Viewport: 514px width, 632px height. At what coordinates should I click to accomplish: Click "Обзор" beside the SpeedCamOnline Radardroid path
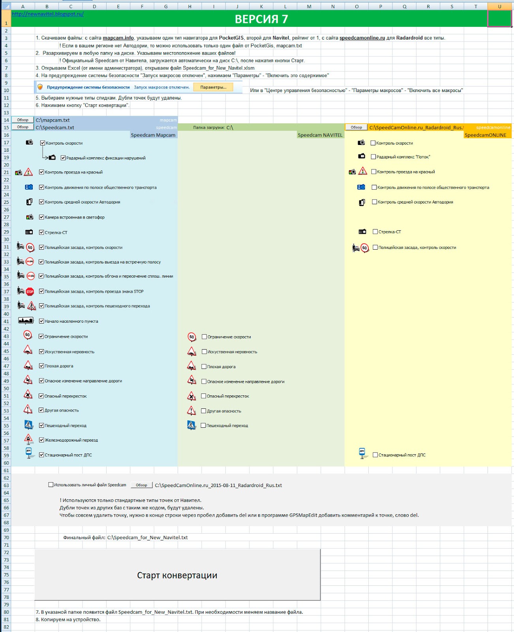coord(356,127)
